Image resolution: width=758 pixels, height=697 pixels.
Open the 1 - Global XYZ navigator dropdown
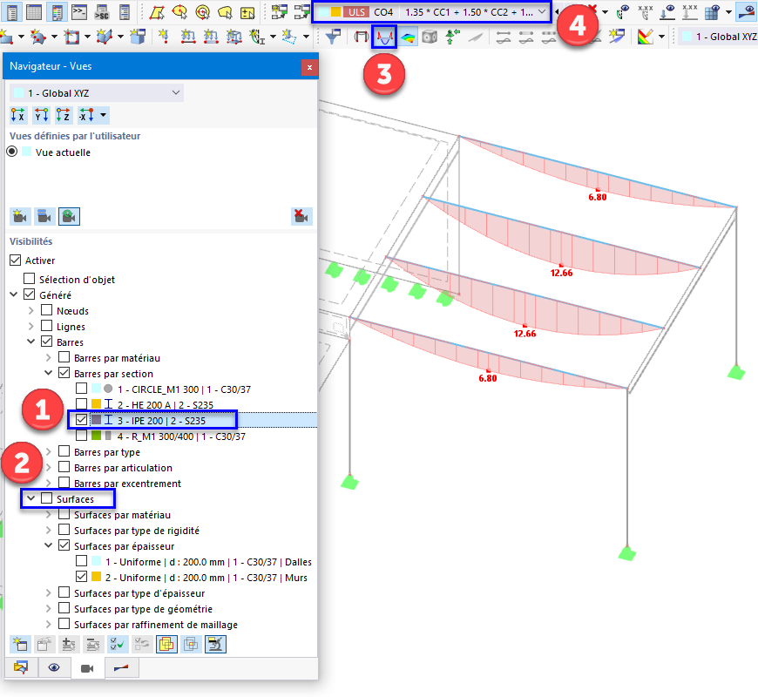point(96,93)
